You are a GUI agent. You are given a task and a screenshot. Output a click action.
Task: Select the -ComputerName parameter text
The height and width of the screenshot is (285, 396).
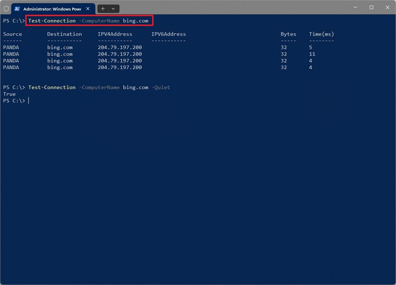click(99, 20)
